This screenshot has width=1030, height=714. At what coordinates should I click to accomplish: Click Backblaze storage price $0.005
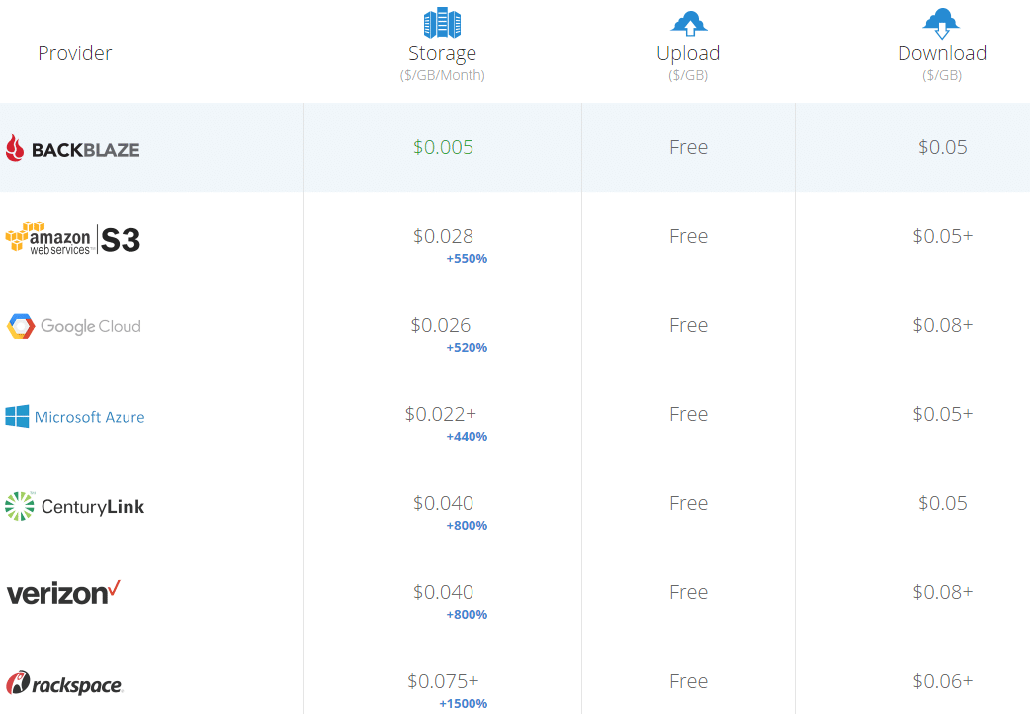coord(444,147)
